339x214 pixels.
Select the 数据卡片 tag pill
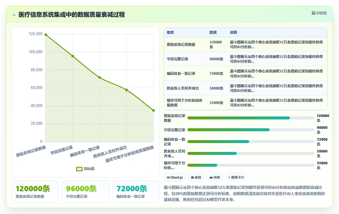click(236, 177)
